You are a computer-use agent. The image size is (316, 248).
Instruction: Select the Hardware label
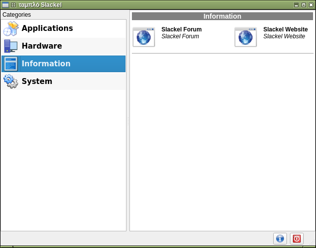42,46
